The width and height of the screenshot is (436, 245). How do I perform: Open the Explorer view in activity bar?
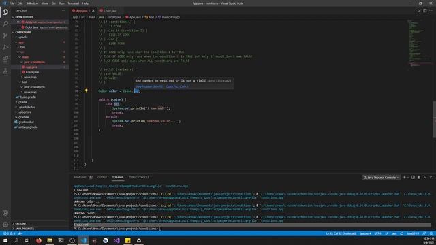coord(5,12)
